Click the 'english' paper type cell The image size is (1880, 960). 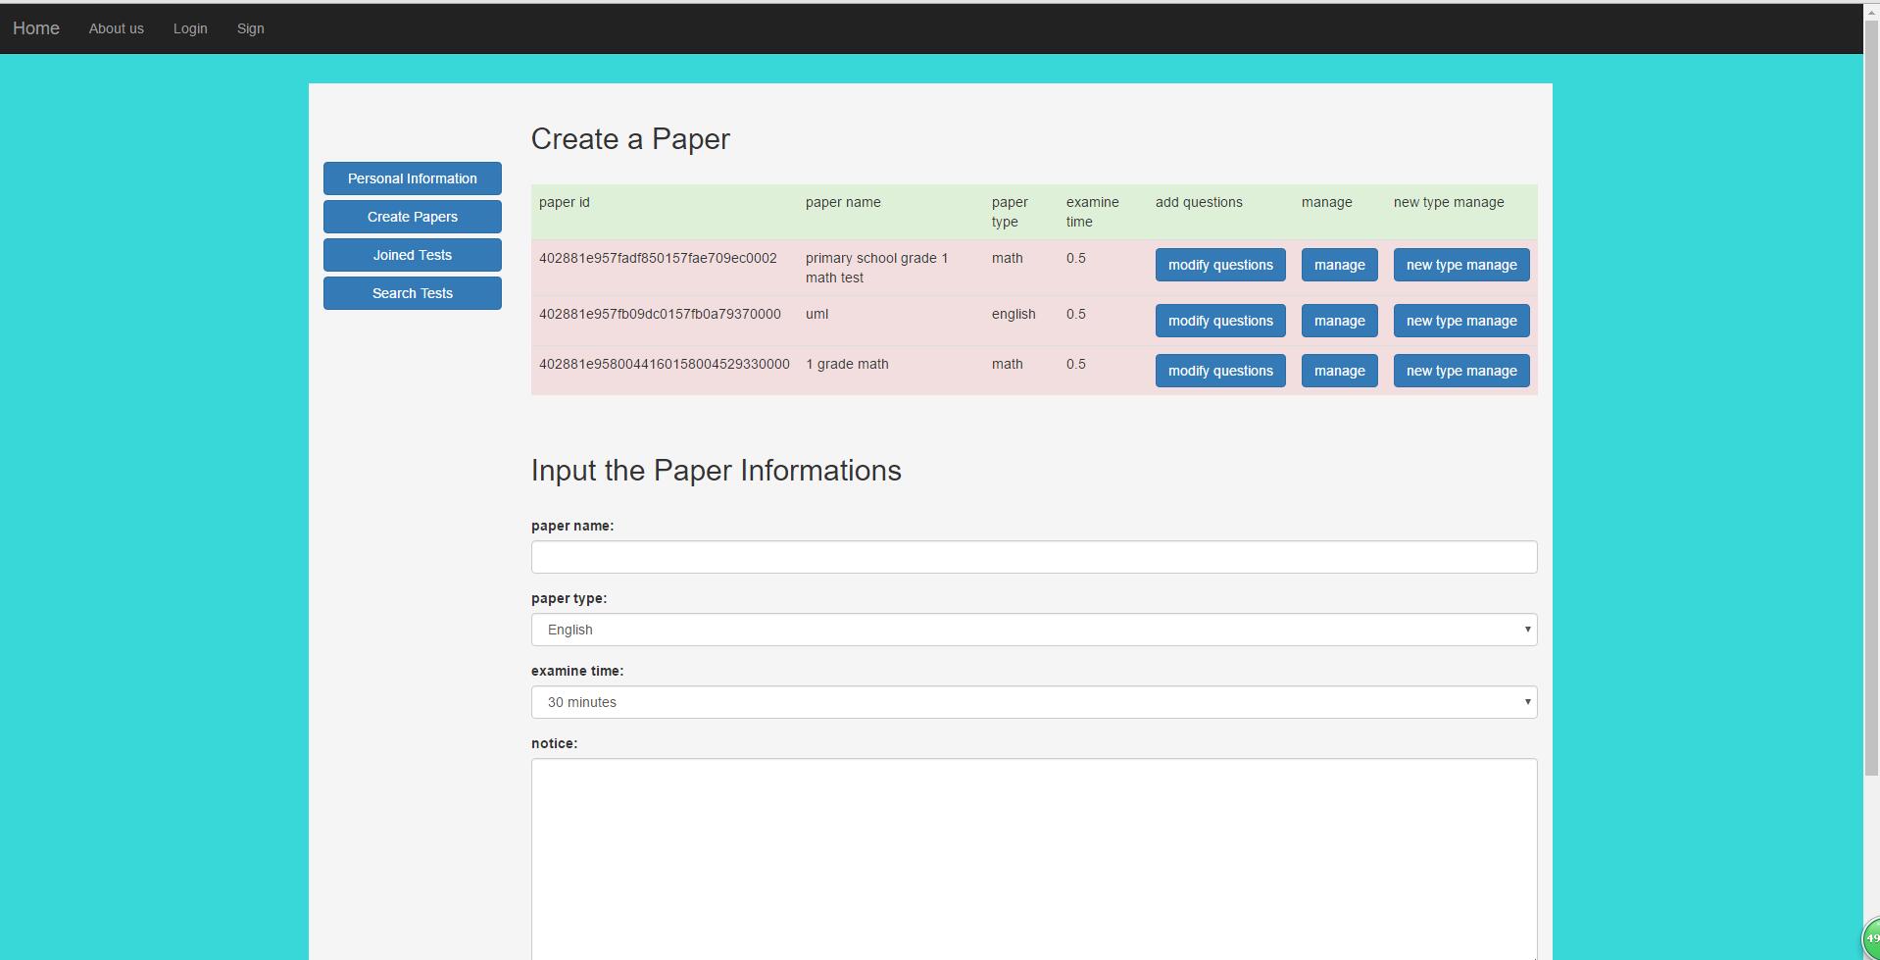[1014, 314]
